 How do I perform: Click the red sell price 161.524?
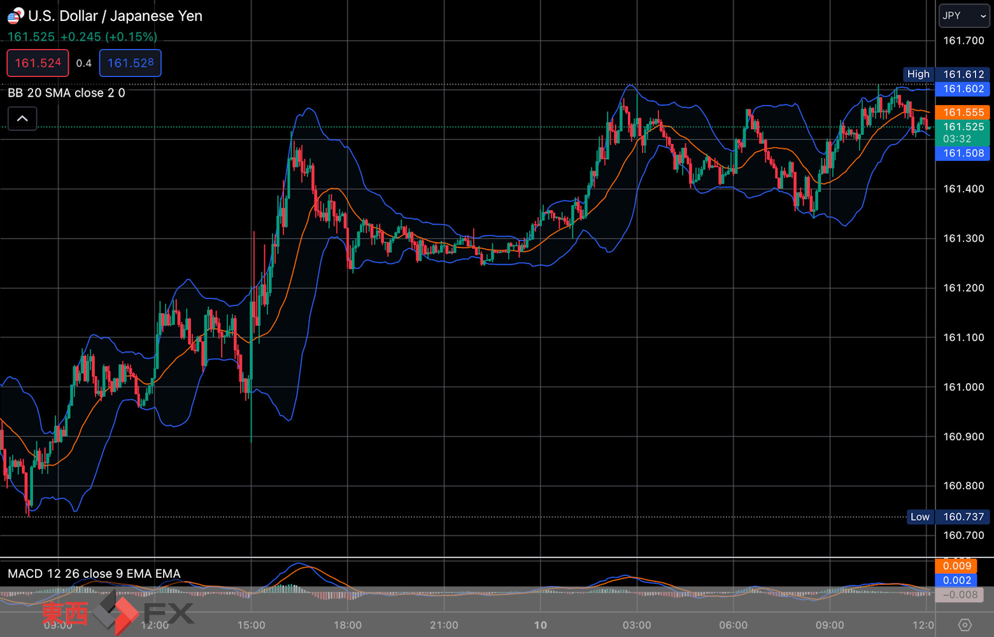coord(38,63)
